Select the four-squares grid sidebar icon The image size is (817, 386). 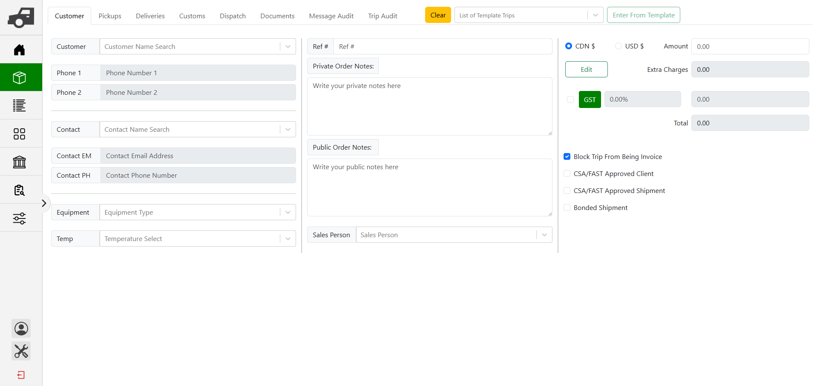pyautogui.click(x=20, y=134)
